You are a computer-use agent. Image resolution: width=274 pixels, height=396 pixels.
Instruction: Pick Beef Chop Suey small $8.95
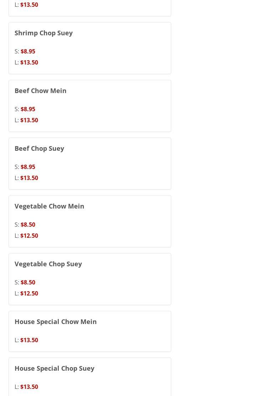(28, 167)
